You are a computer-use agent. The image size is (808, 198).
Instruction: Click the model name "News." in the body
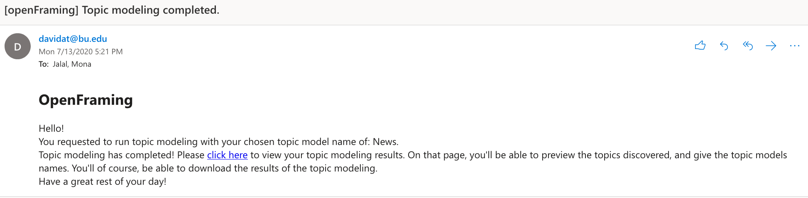385,142
